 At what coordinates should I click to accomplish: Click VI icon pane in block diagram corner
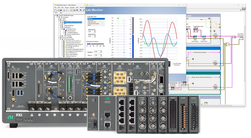pyautogui.click(x=244, y=9)
